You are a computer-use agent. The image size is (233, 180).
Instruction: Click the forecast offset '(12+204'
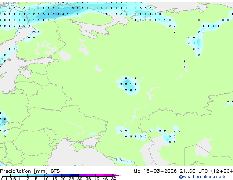click(x=222, y=171)
